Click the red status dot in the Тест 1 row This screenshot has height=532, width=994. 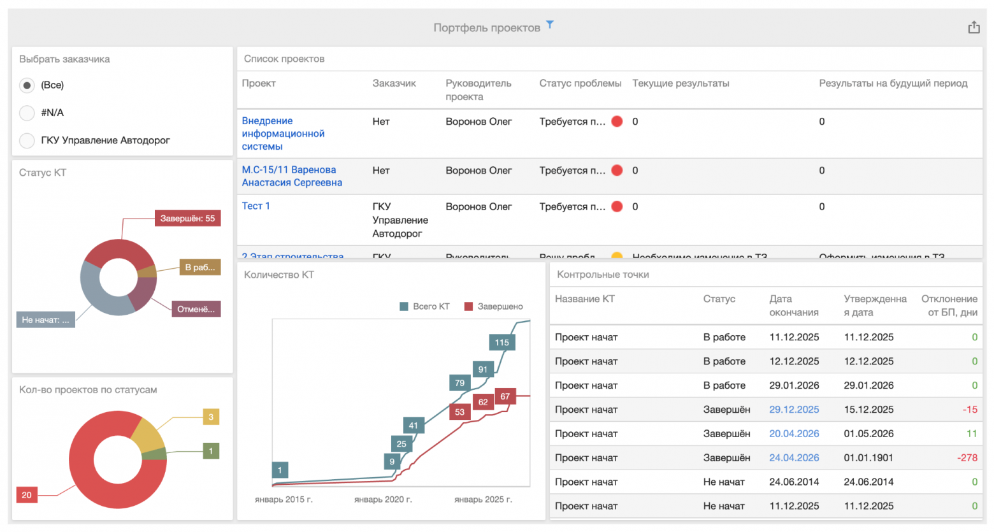click(x=617, y=206)
